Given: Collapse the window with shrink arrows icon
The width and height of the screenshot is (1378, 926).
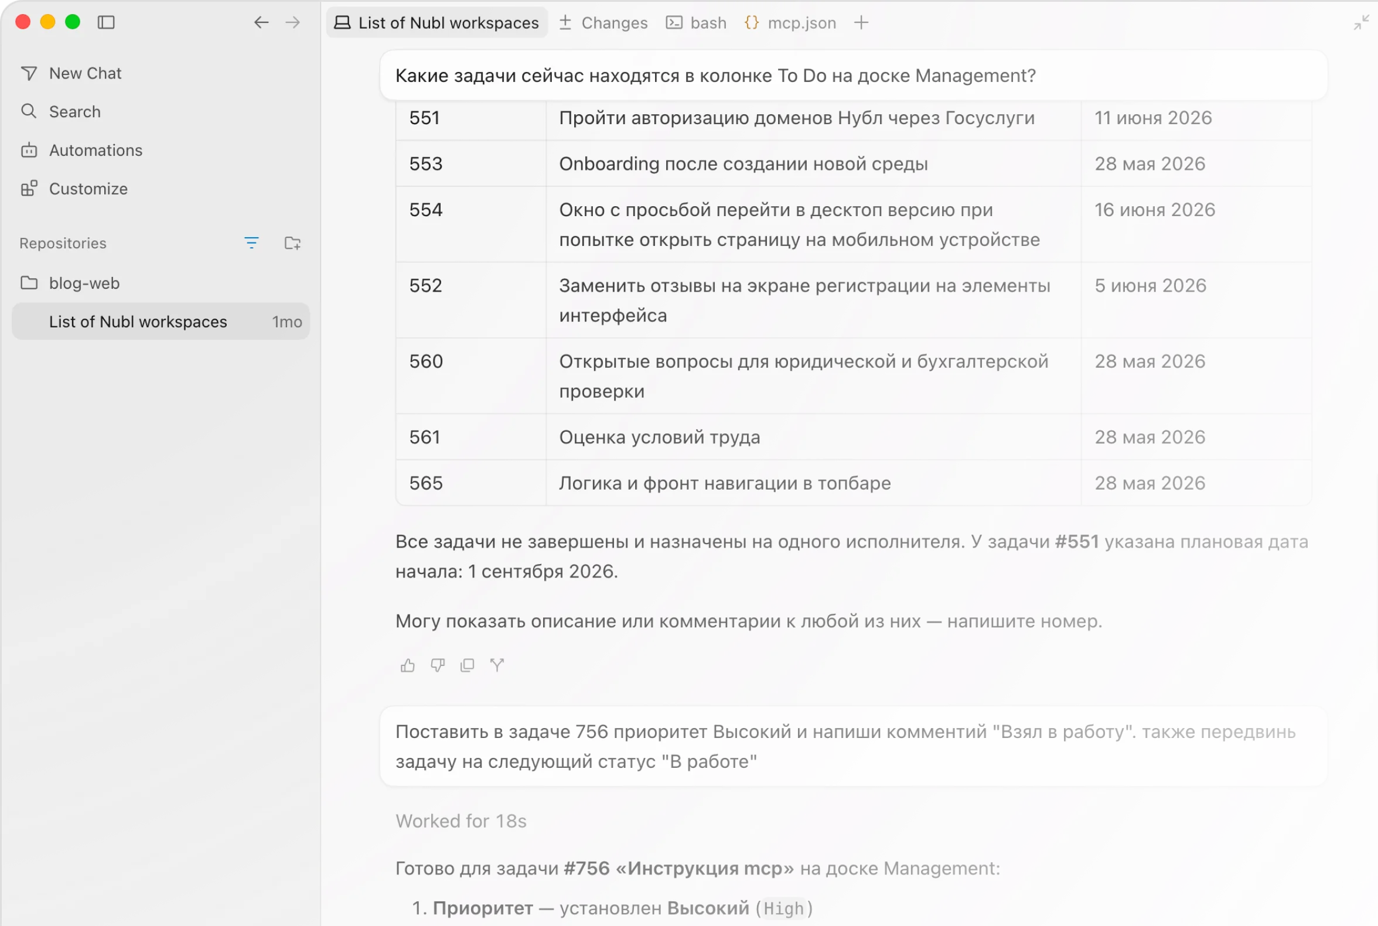Looking at the screenshot, I should (1362, 22).
